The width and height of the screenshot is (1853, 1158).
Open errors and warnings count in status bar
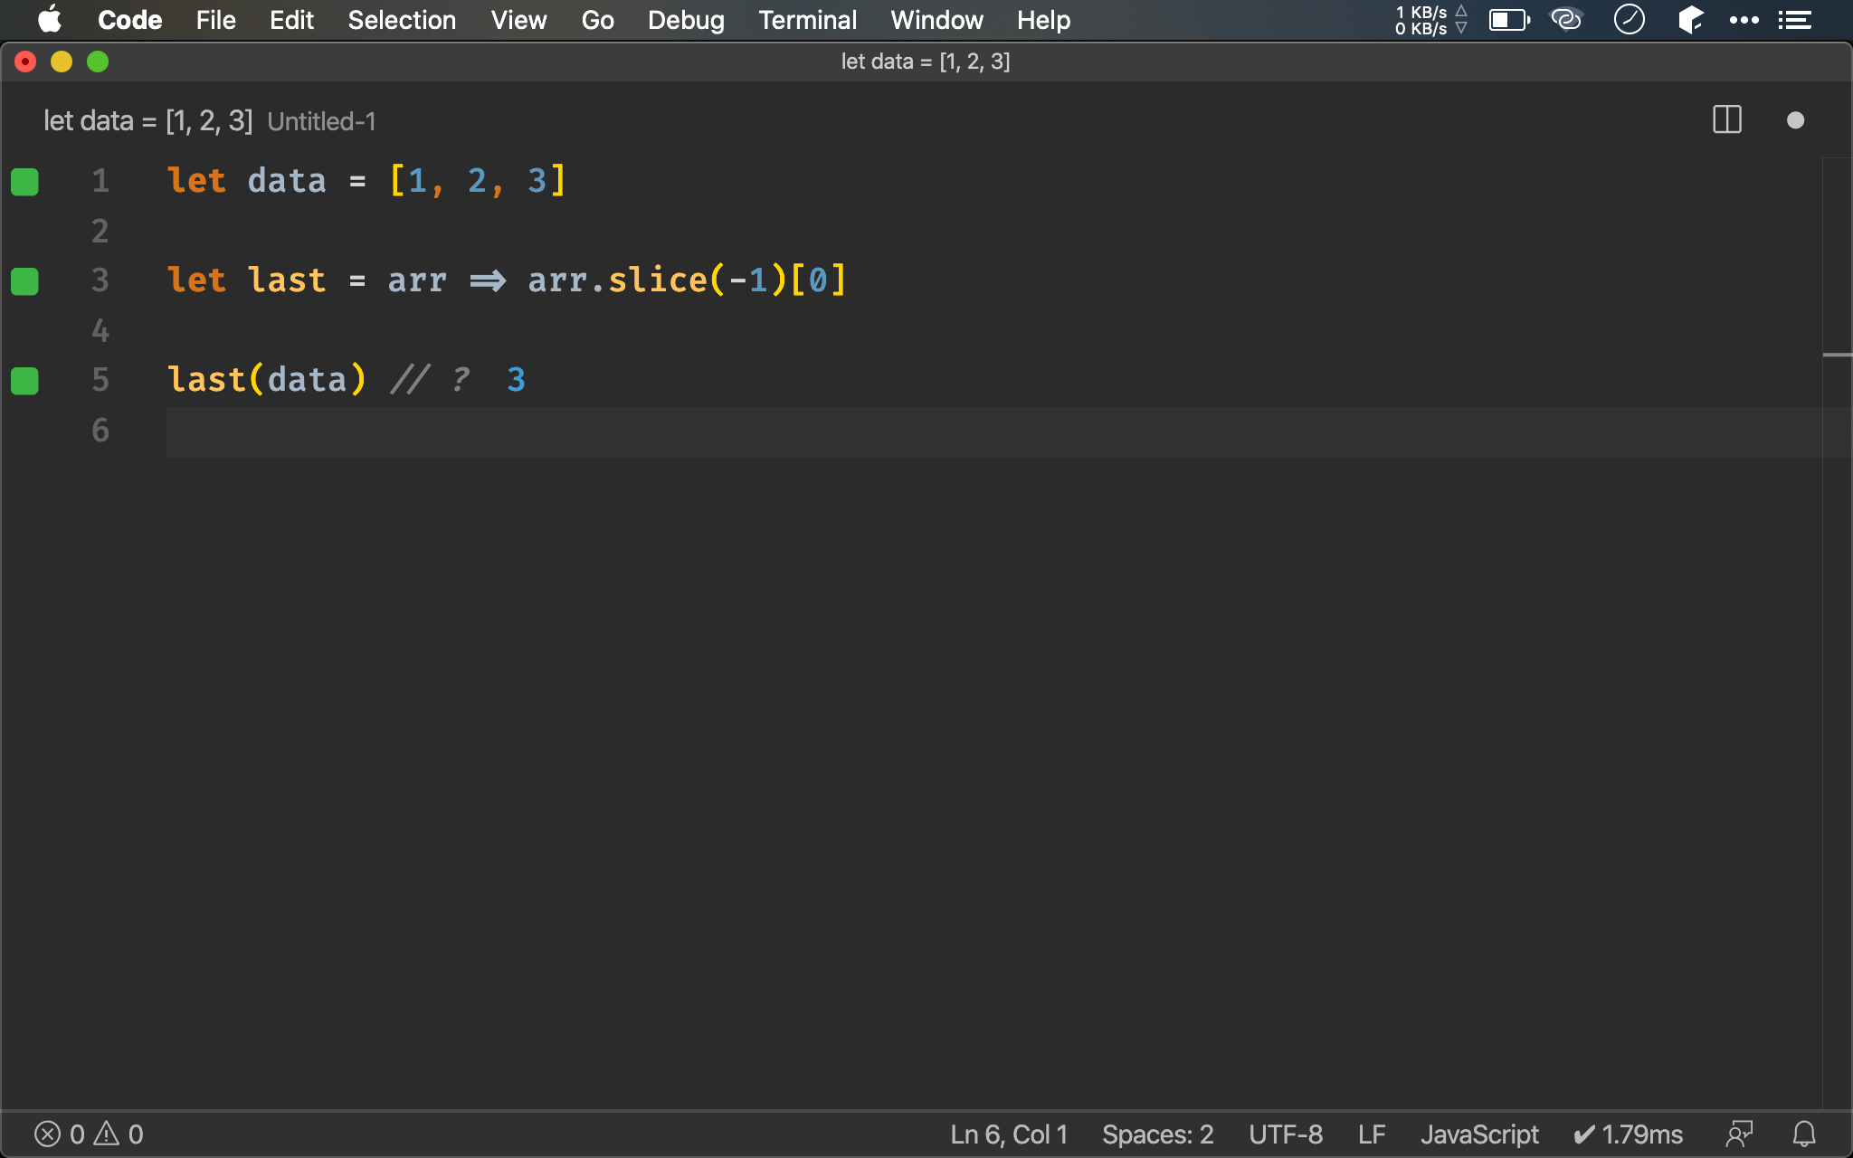pos(89,1134)
